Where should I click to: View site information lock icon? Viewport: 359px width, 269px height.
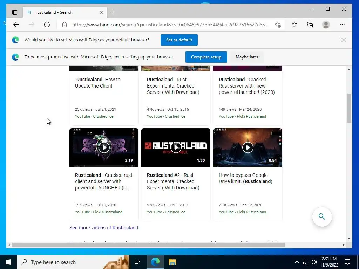(65, 25)
